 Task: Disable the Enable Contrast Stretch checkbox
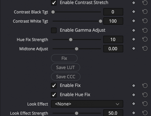coord(54,3)
